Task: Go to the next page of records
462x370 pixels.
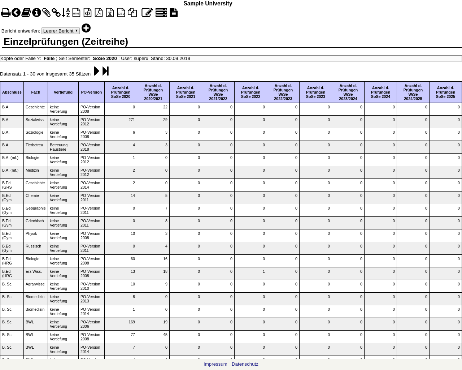Action: (96, 71)
